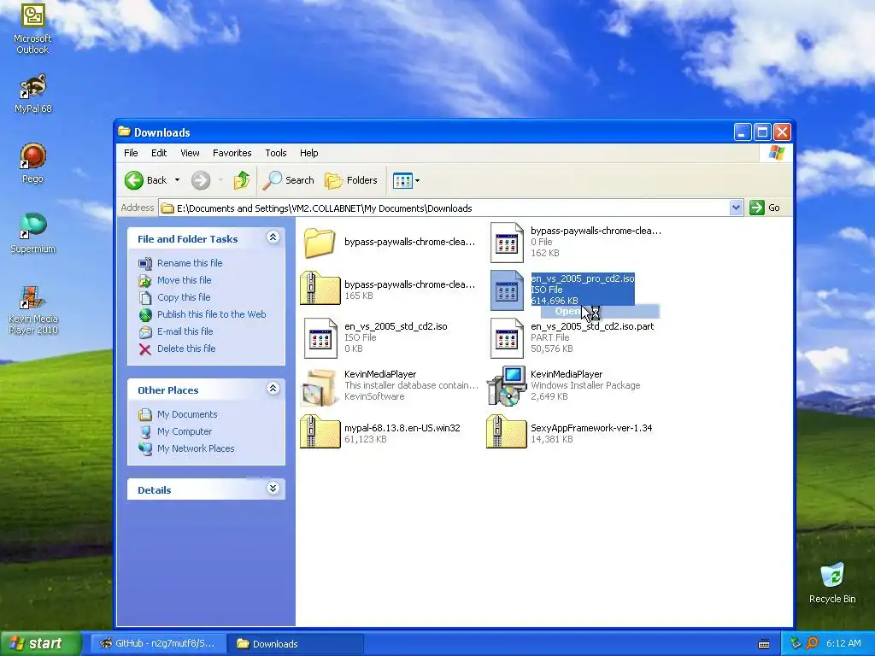Open the Favorites menu
Screen dimensions: 875x656
point(232,153)
